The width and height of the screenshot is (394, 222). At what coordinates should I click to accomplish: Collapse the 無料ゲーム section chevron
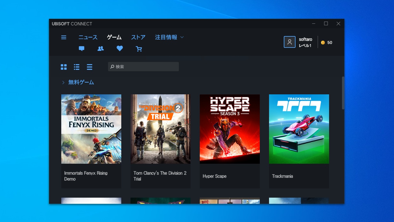click(63, 82)
